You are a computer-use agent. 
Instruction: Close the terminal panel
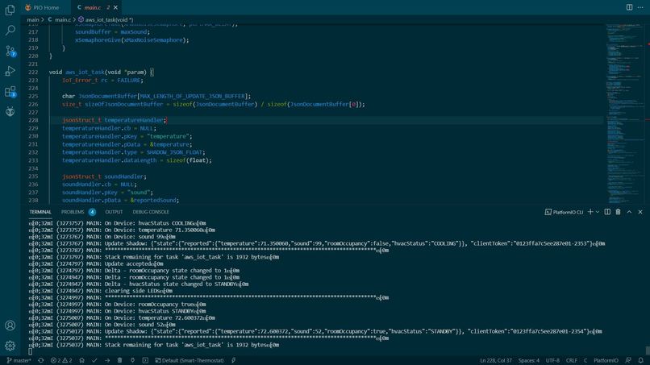point(640,212)
